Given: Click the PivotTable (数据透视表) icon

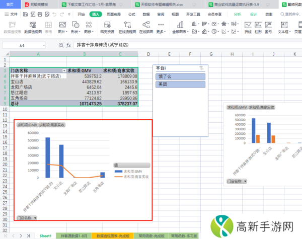Looking at the screenshot, I should point(12,28).
